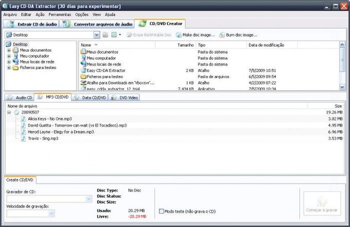
Task: Switch to DVD Video tab
Action: tap(124, 97)
